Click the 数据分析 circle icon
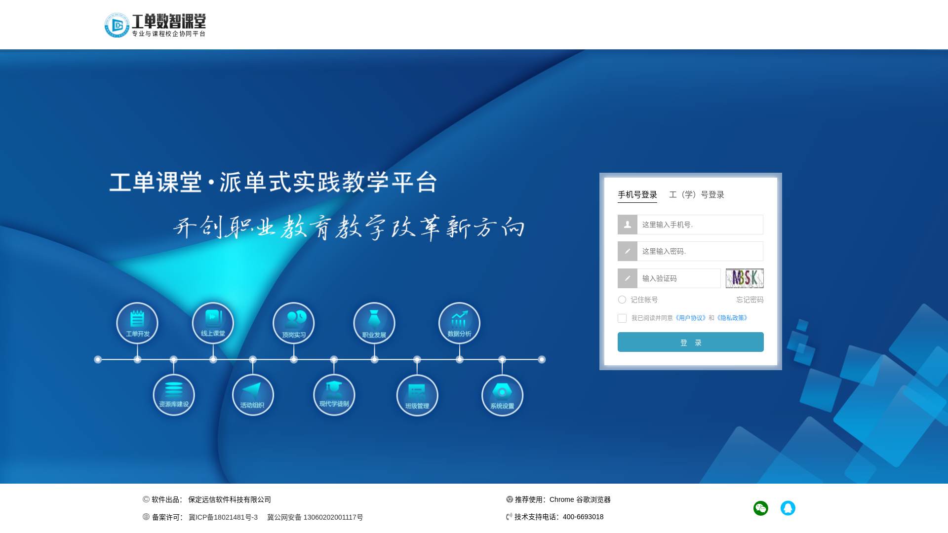This screenshot has height=533, width=948. tap(459, 323)
